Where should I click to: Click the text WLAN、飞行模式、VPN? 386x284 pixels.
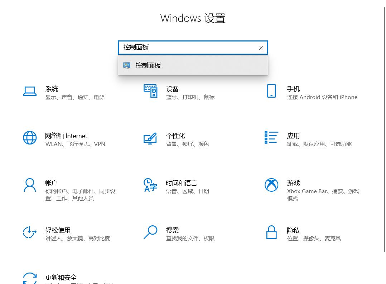[75, 144]
